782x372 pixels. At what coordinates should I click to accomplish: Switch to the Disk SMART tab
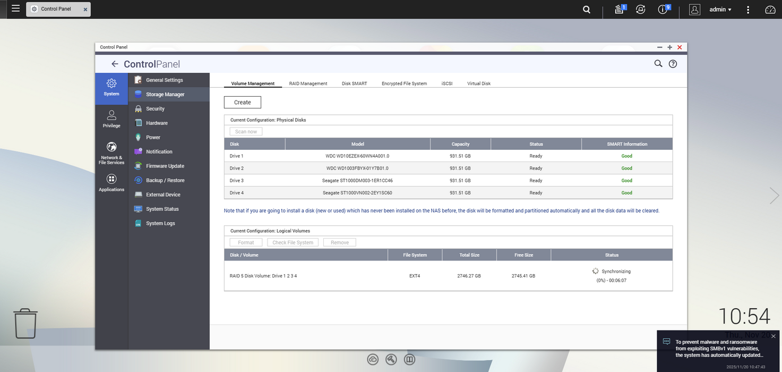tap(354, 83)
